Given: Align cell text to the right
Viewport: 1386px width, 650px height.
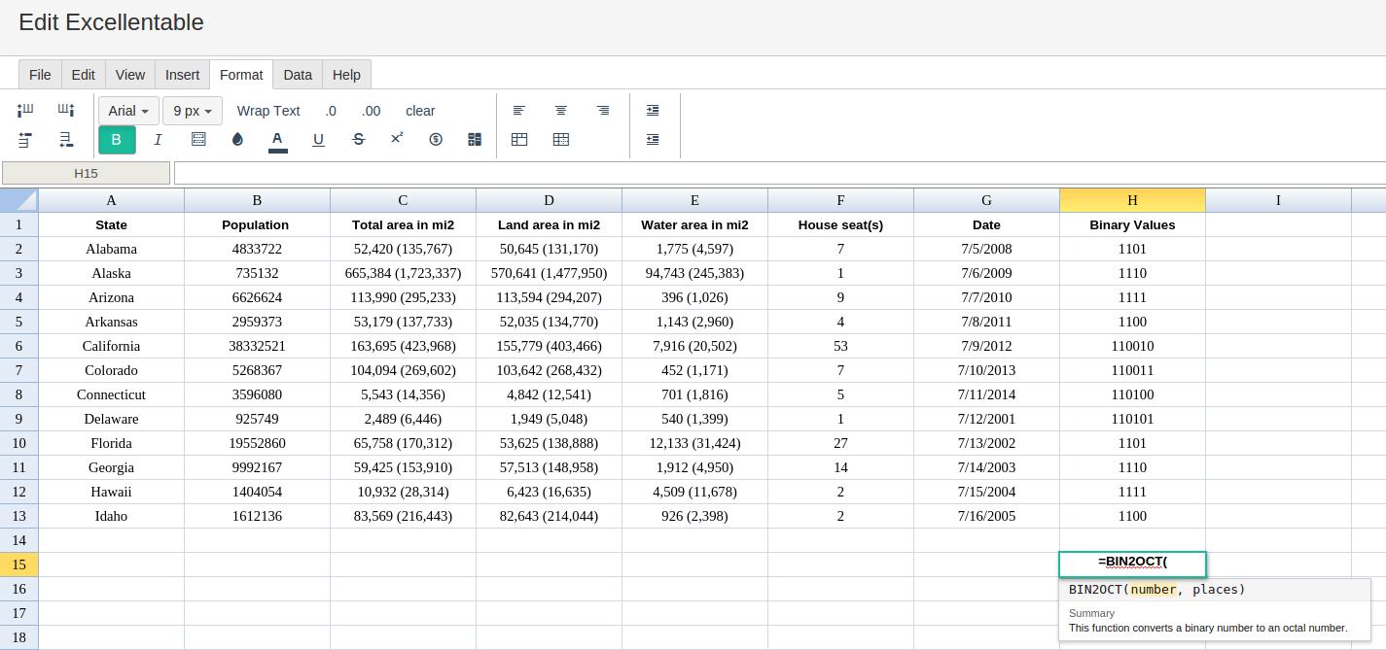Looking at the screenshot, I should click(603, 111).
